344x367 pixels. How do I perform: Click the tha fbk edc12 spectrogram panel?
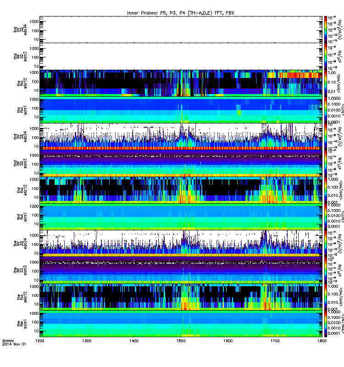click(x=181, y=83)
